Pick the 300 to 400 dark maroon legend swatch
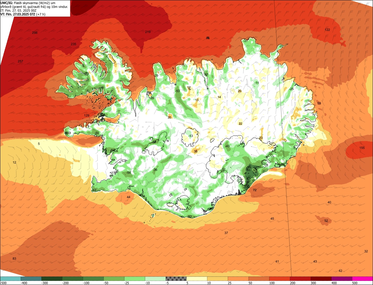Viewport: 373px width, 285px height. (x=321, y=279)
